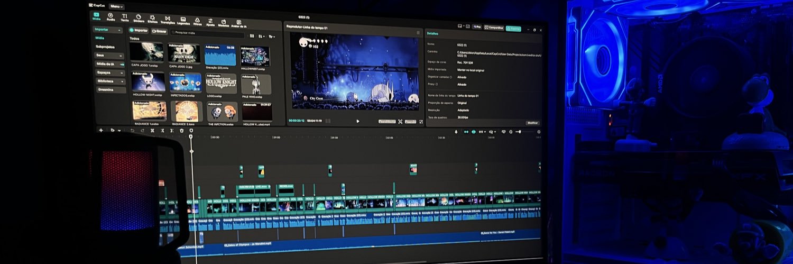This screenshot has width=793, height=264.
Task: Click the Gravar record button
Action: (x=159, y=31)
